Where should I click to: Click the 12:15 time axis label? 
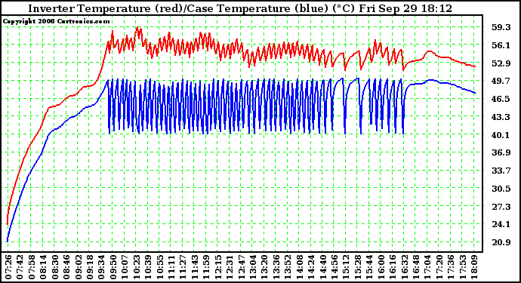pos(218,267)
